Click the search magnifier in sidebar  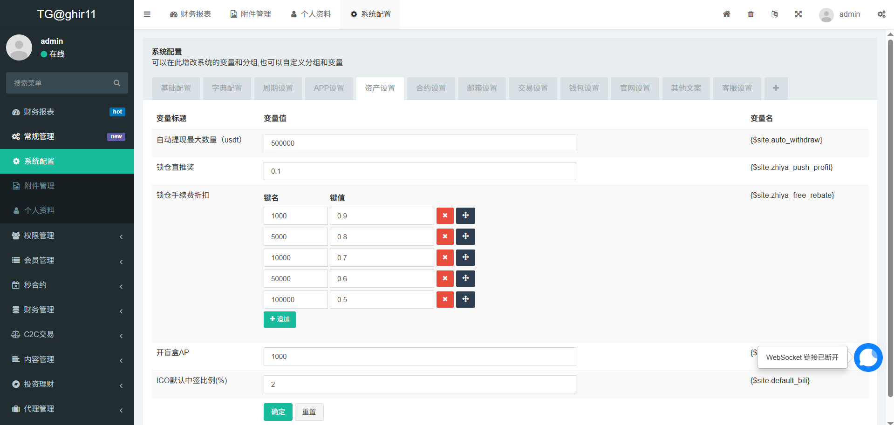[117, 83]
